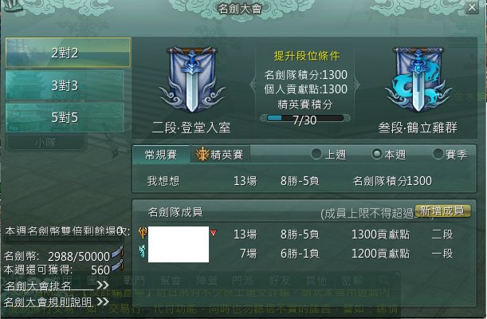Close the 名劍大會 window
The image size is (487, 319).
pyautogui.click(x=472, y=7)
